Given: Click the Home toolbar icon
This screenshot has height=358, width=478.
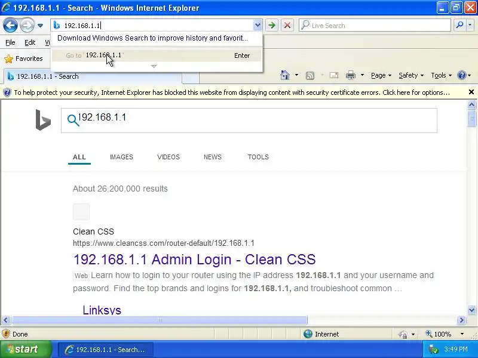Looking at the screenshot, I should coord(285,75).
